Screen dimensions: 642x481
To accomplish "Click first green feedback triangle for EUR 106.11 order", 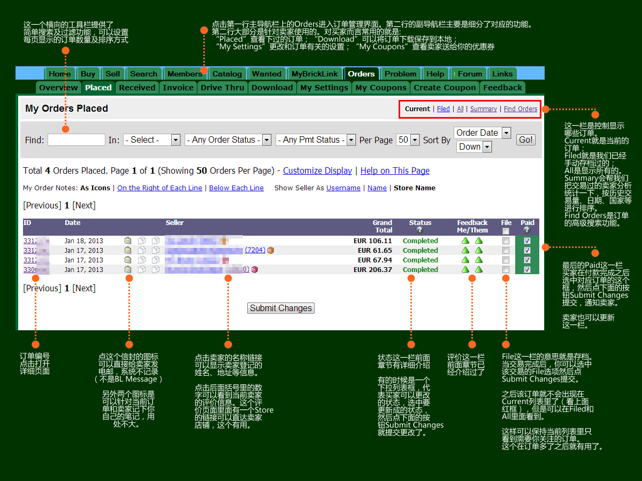I will (465, 241).
